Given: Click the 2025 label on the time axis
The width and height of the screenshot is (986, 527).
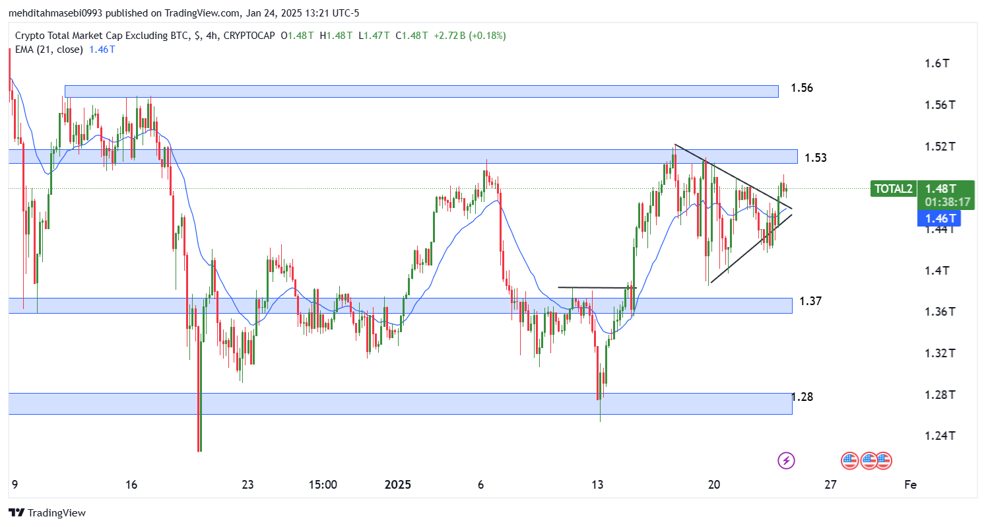Looking at the screenshot, I should [x=398, y=485].
